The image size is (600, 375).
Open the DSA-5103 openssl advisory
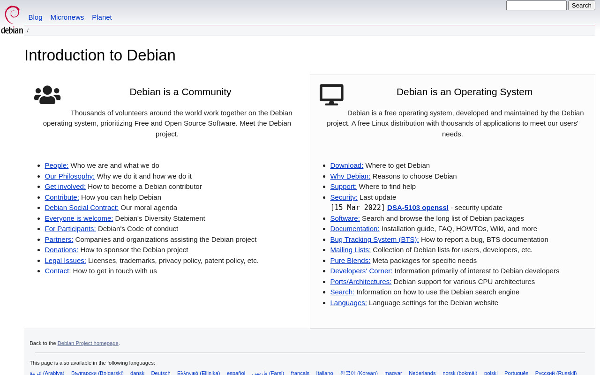(418, 208)
